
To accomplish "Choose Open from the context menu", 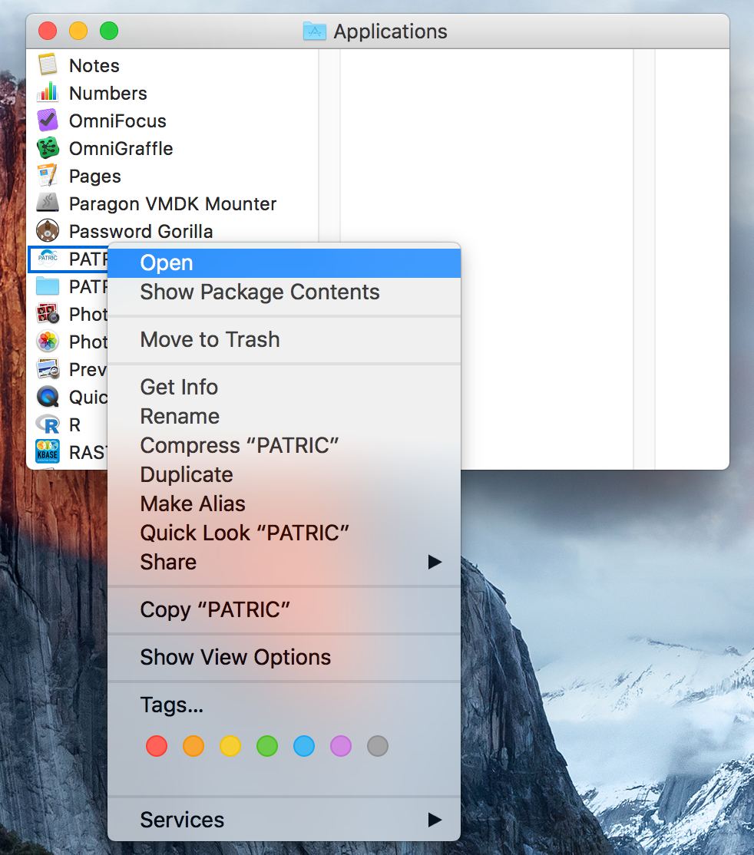I will 283,262.
